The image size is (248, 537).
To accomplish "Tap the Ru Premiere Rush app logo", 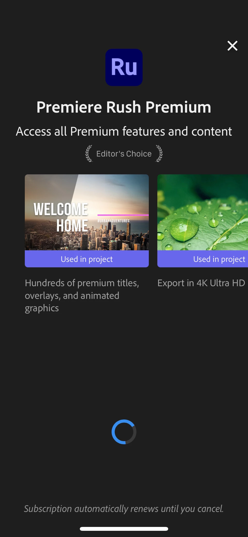I will (124, 67).
